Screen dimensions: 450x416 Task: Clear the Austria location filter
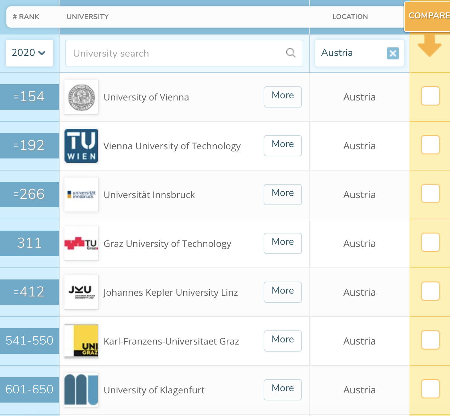[x=393, y=53]
